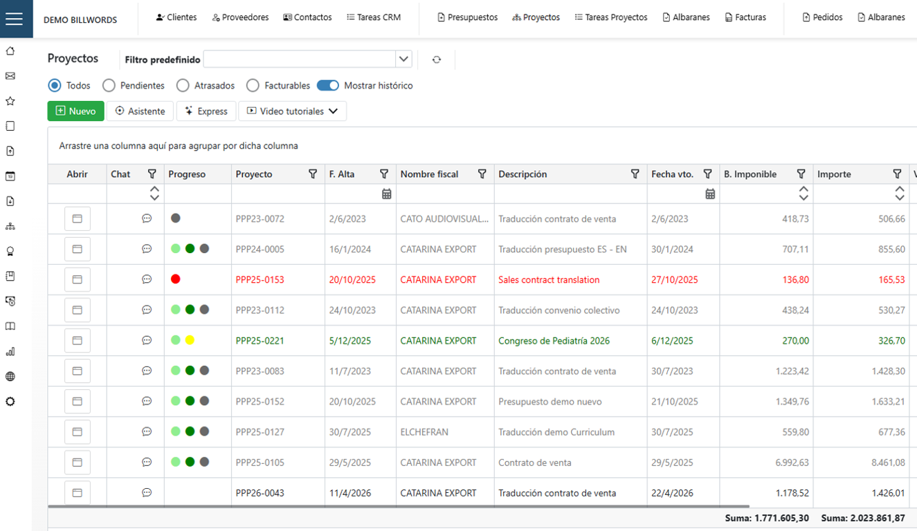Click the Importe filter stepper arrows
This screenshot has width=917, height=531.
(x=899, y=194)
